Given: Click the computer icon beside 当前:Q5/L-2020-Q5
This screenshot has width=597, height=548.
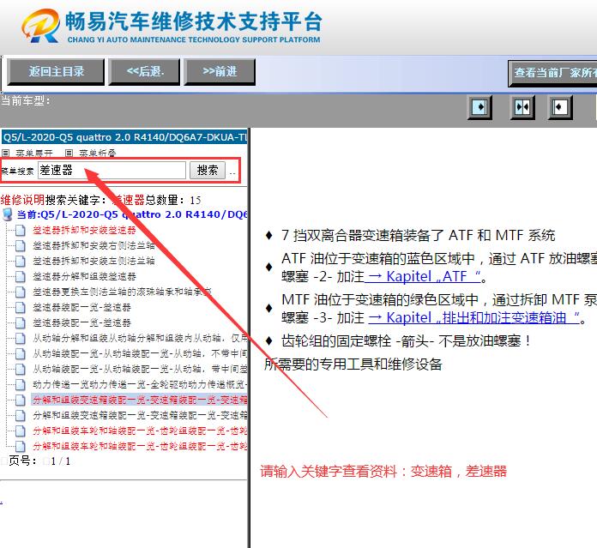Looking at the screenshot, I should pos(9,214).
